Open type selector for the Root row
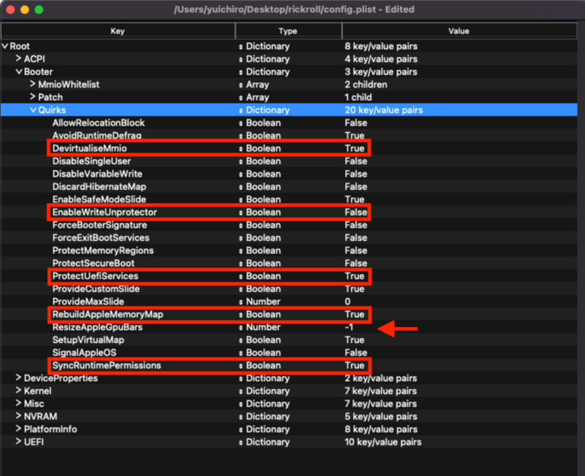Screen dimensions: 585x476 [241, 47]
